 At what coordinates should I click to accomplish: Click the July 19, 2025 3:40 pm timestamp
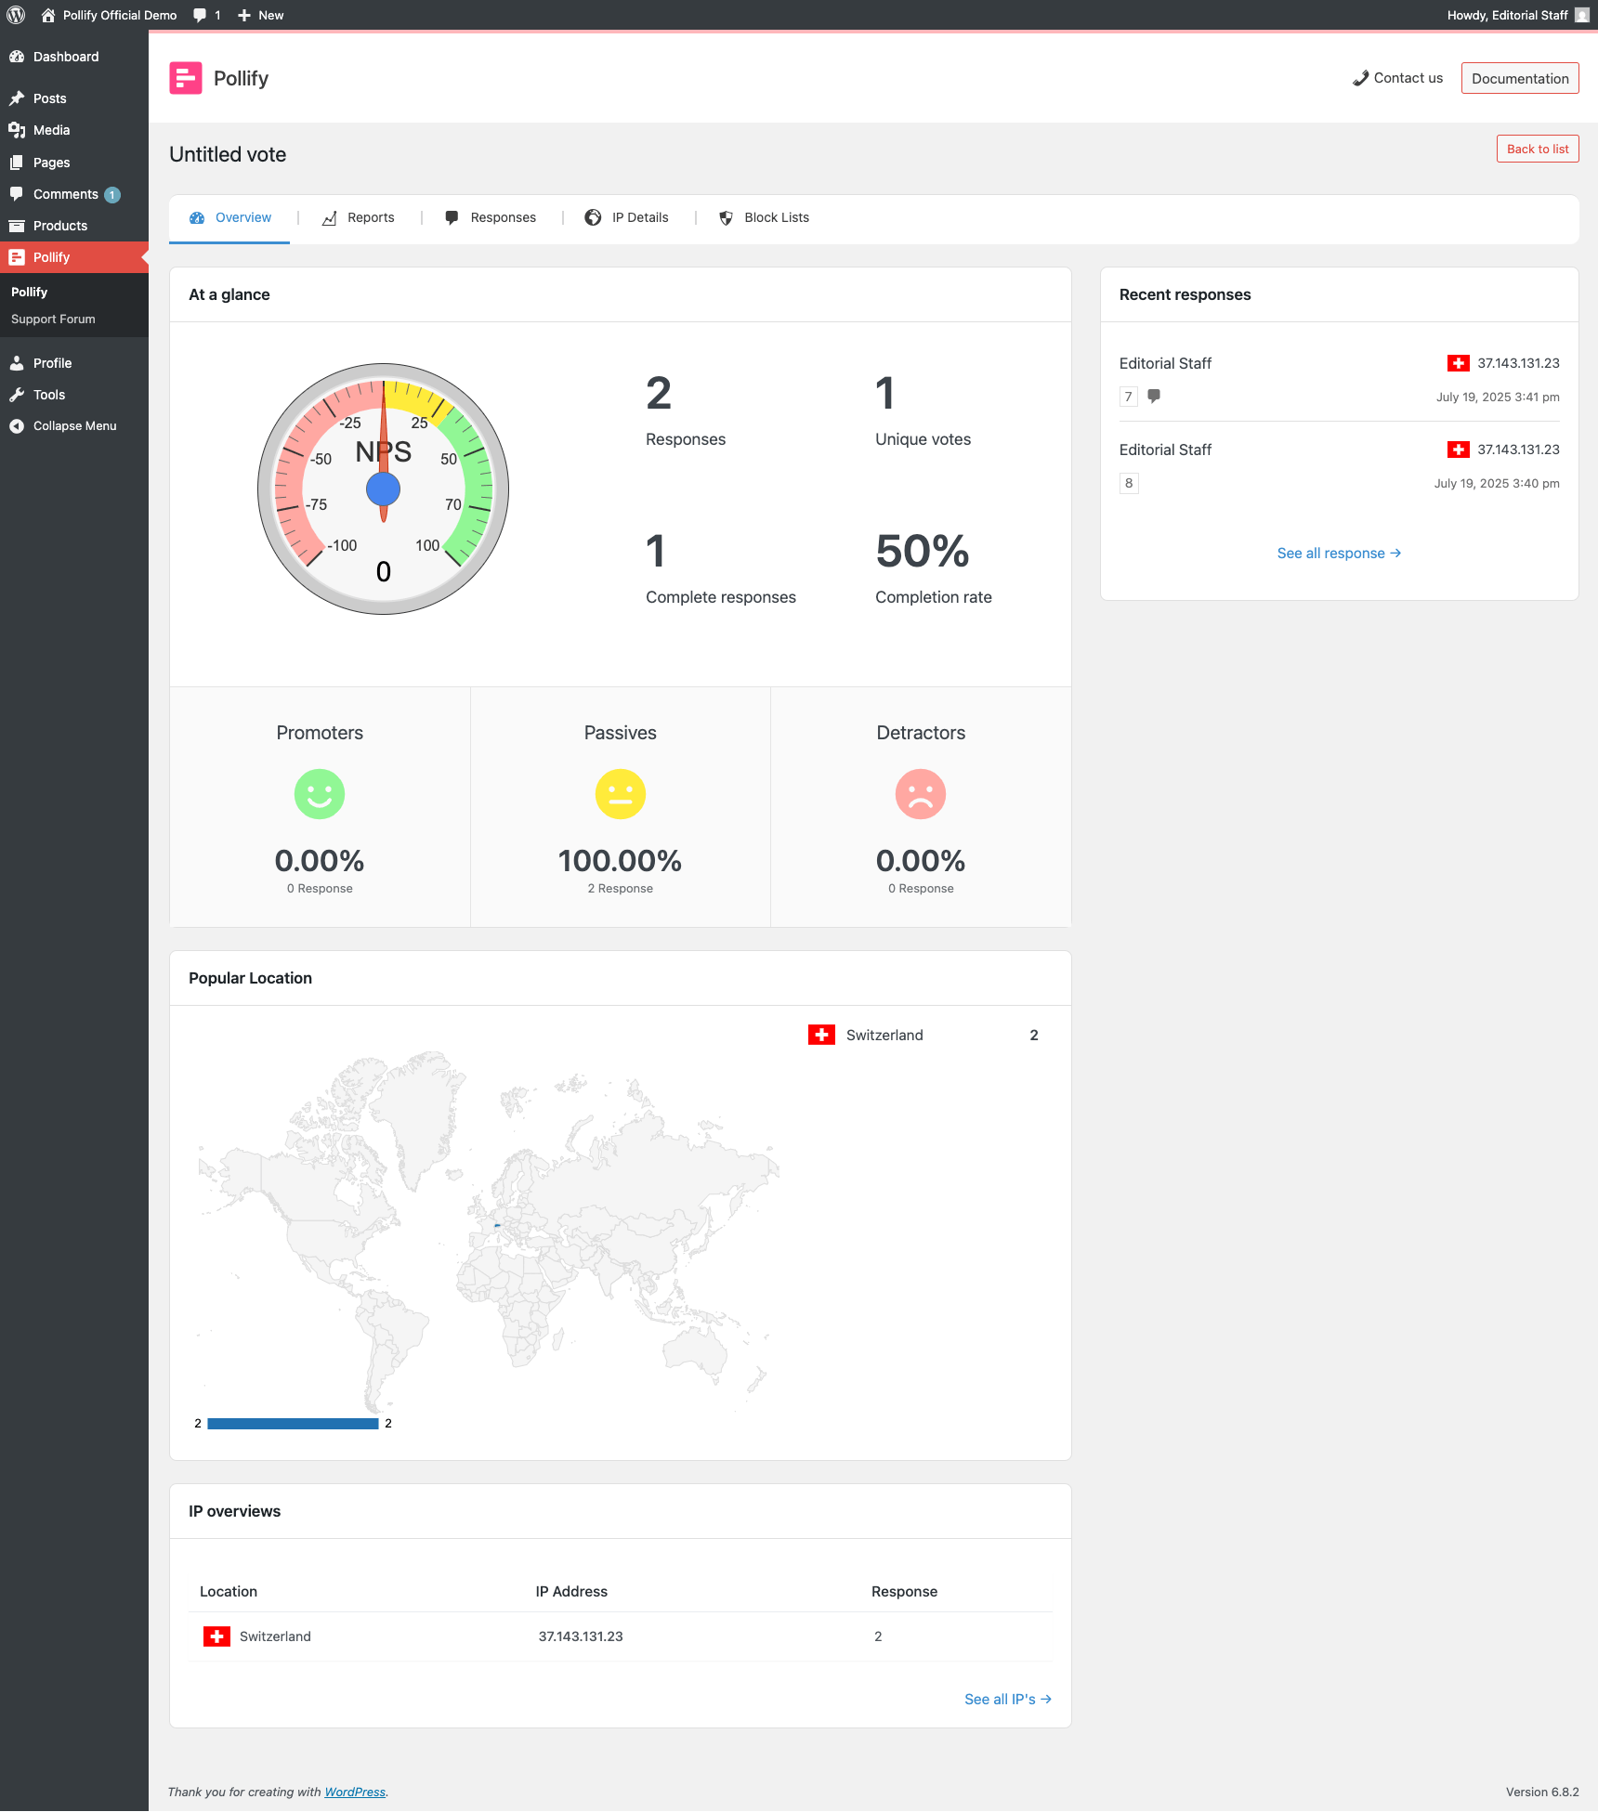point(1497,483)
